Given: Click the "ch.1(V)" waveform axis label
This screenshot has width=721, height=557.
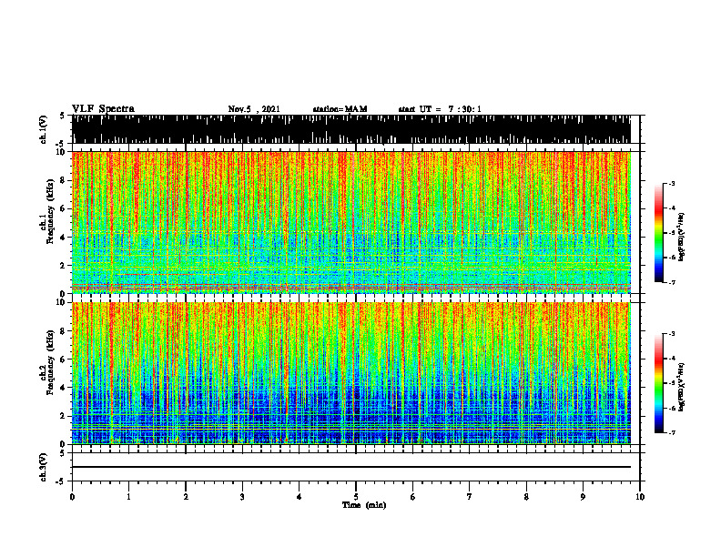Looking at the screenshot, I should point(43,129).
